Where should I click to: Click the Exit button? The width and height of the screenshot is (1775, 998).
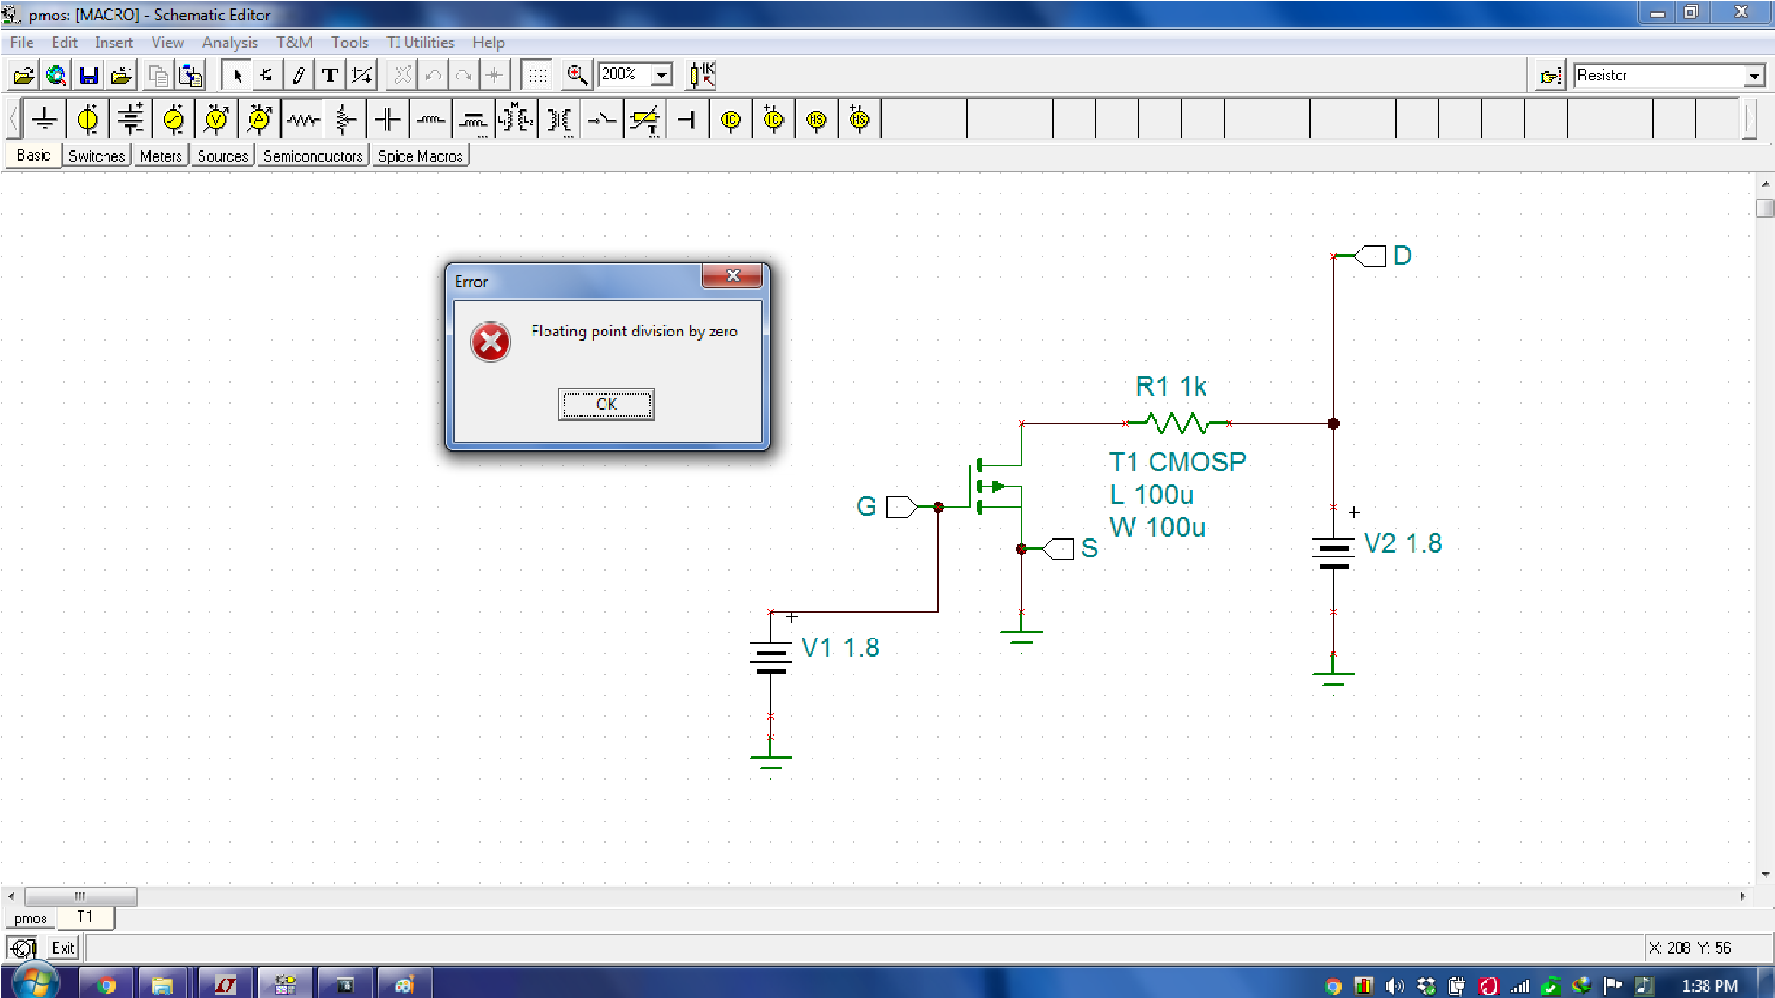pyautogui.click(x=62, y=948)
